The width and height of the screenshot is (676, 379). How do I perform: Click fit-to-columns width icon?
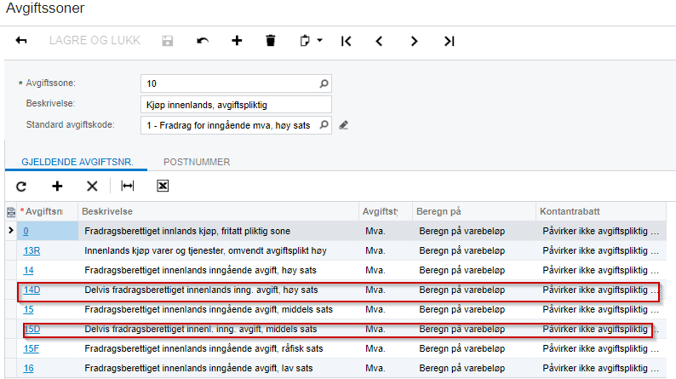click(127, 186)
